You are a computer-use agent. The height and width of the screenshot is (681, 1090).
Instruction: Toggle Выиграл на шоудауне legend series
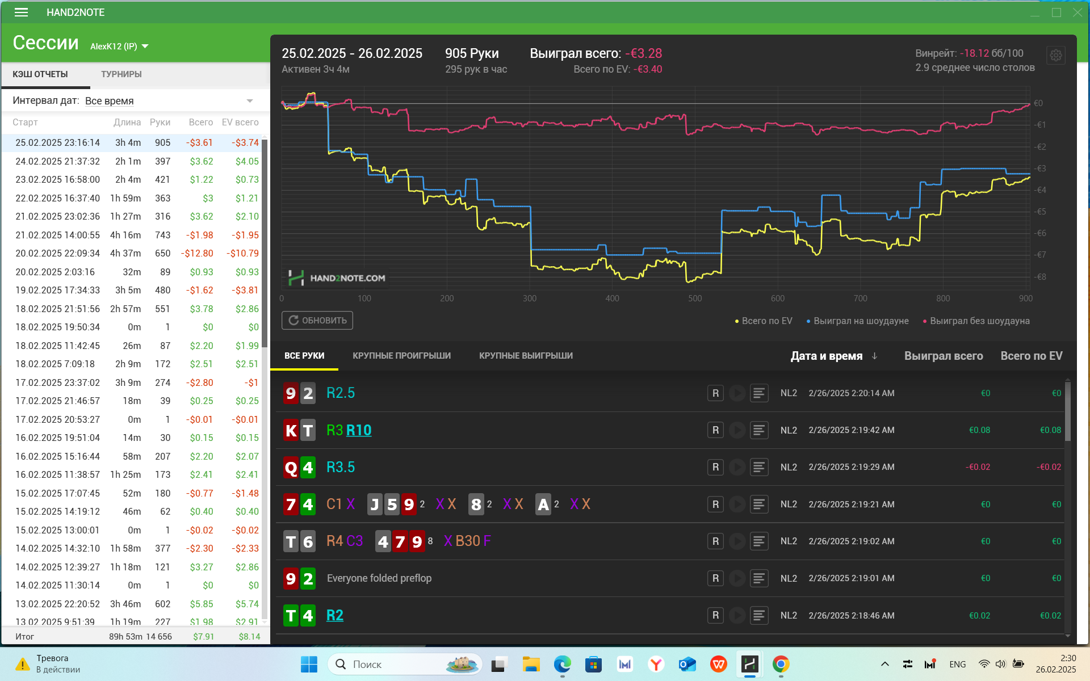(857, 321)
